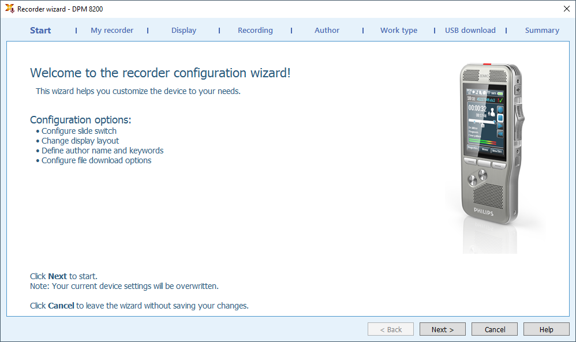
Task: Select the Start wizard step
Action: point(40,31)
